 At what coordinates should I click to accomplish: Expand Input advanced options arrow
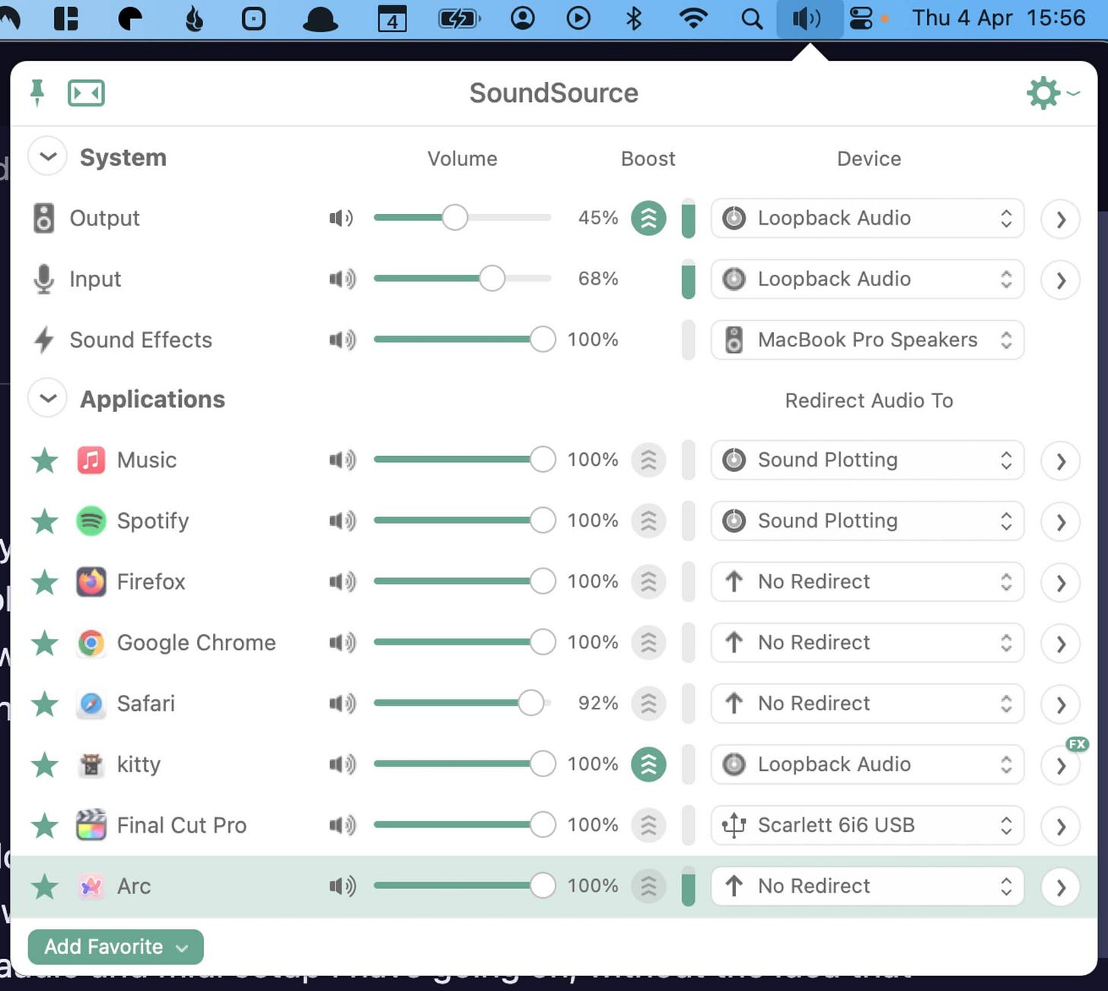click(x=1061, y=280)
